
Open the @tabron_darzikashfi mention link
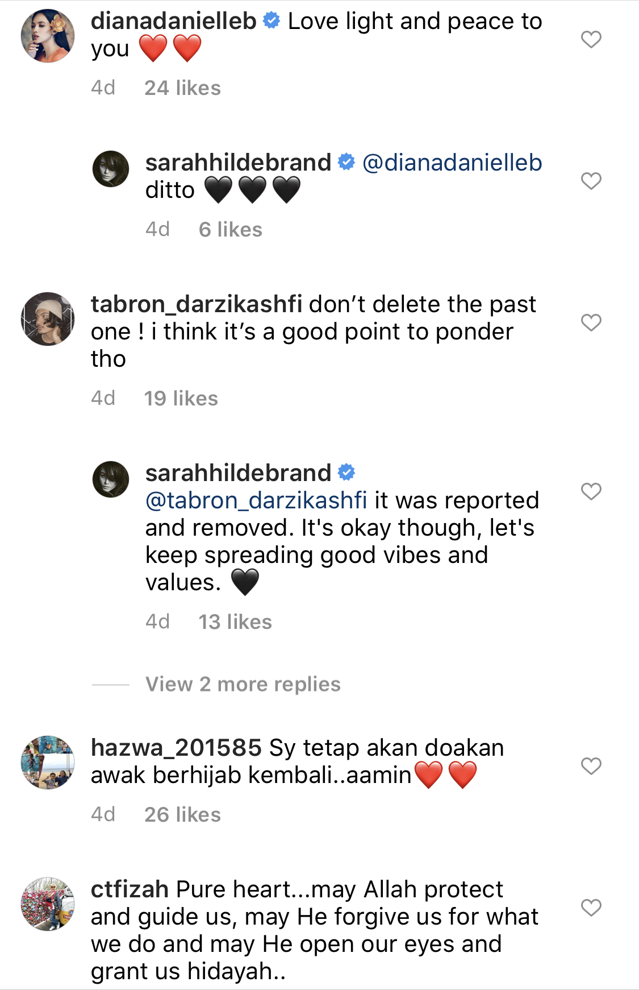256,500
